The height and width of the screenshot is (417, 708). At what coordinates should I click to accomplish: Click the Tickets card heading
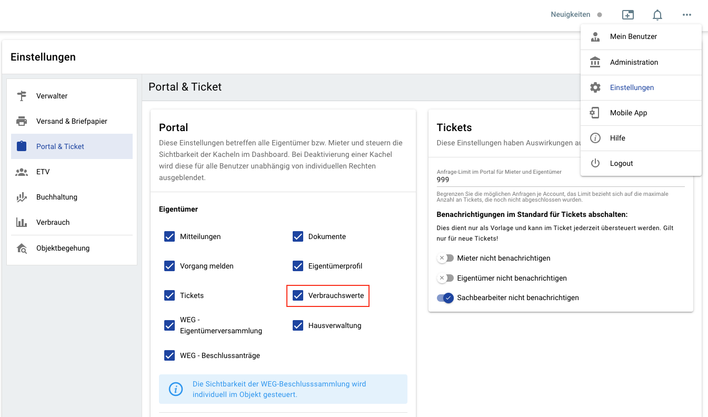tap(454, 127)
